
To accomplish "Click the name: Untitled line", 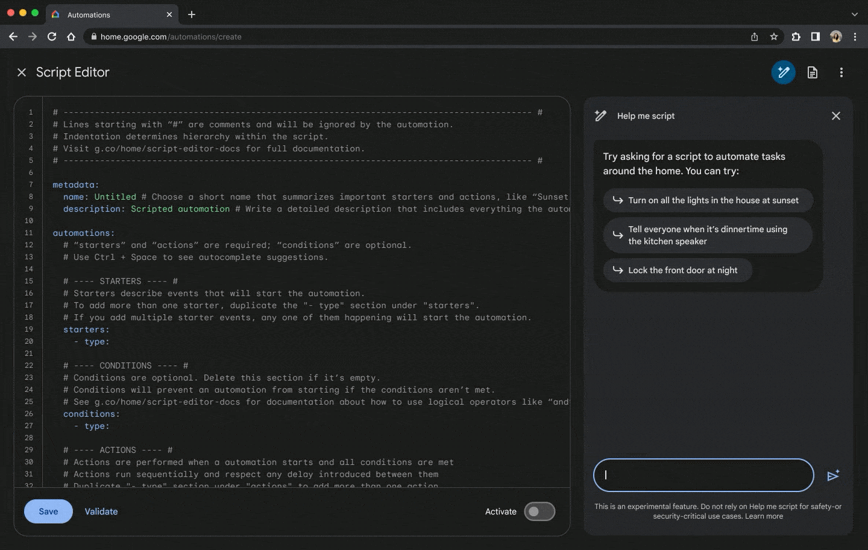I will coord(99,197).
